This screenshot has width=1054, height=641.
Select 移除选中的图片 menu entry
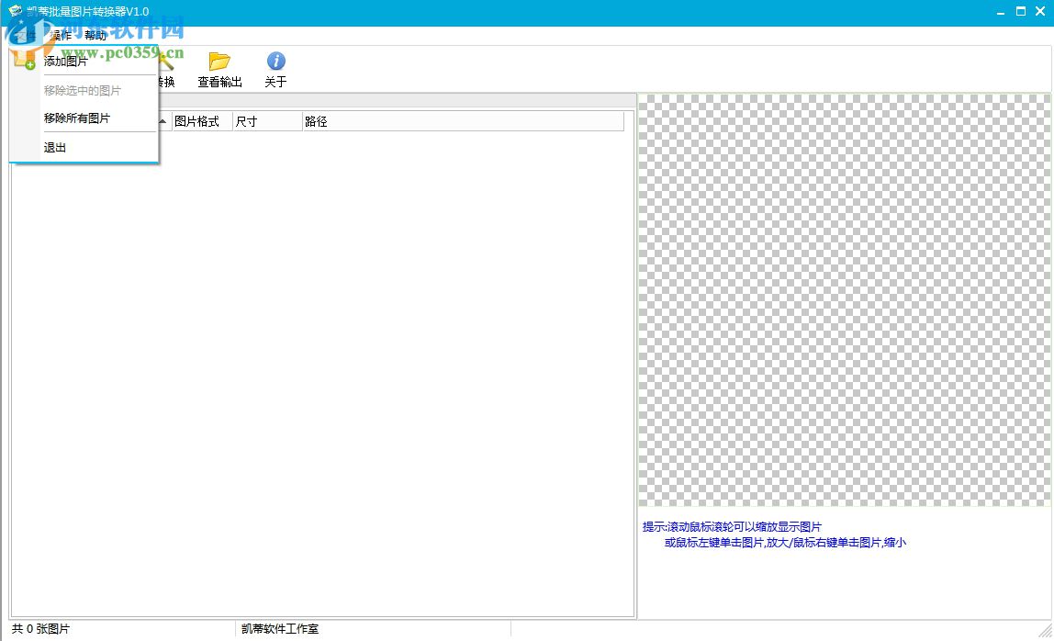tap(84, 90)
